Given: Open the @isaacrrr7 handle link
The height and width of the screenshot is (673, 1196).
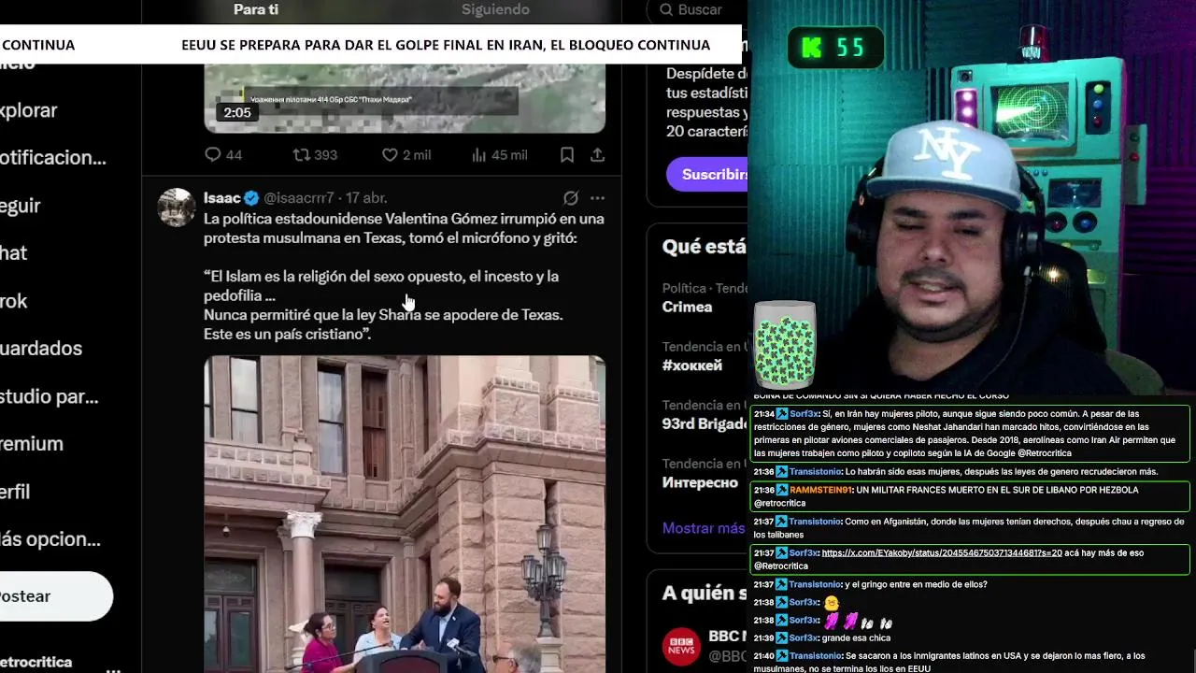Looking at the screenshot, I should (299, 198).
